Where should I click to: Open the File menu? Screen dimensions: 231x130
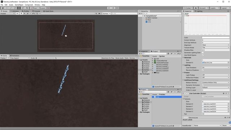[2, 5]
